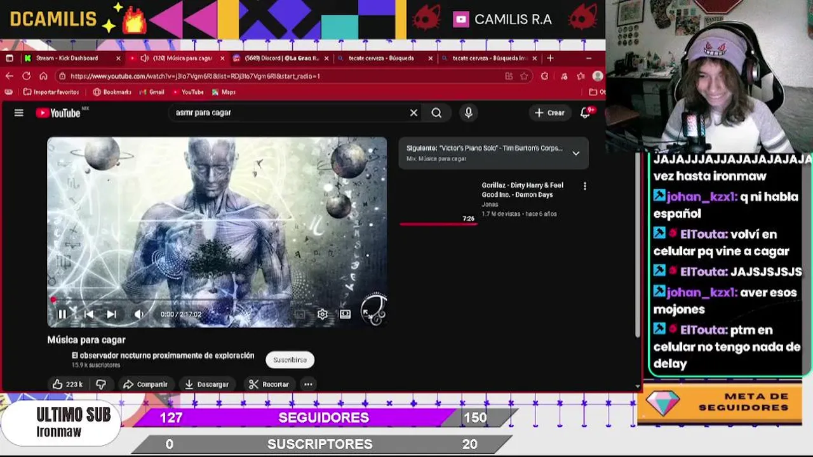Open YouTube notifications bell
The height and width of the screenshot is (457, 813).
pos(586,112)
